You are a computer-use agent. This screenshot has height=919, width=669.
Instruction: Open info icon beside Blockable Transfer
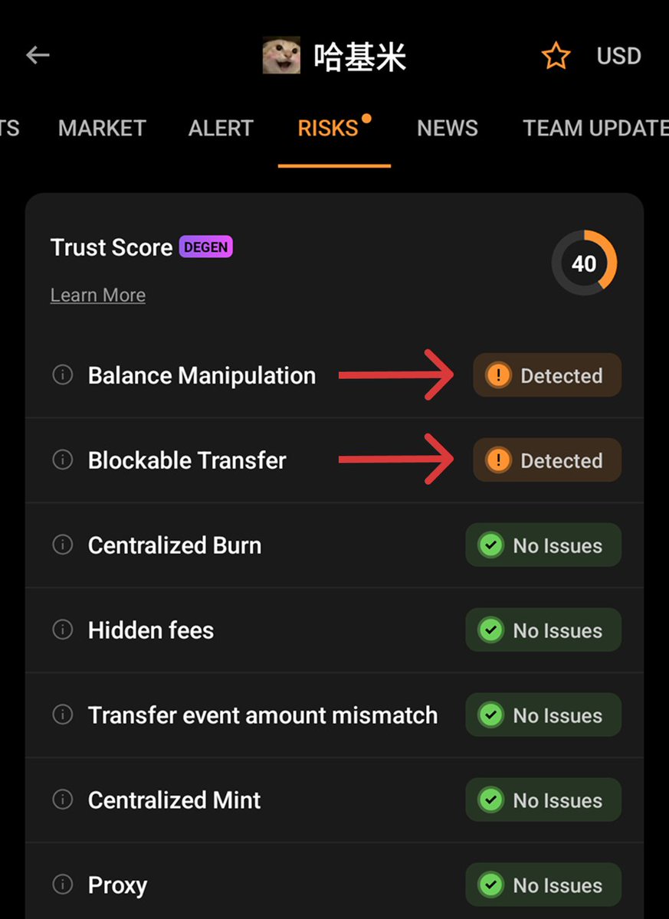[62, 459]
